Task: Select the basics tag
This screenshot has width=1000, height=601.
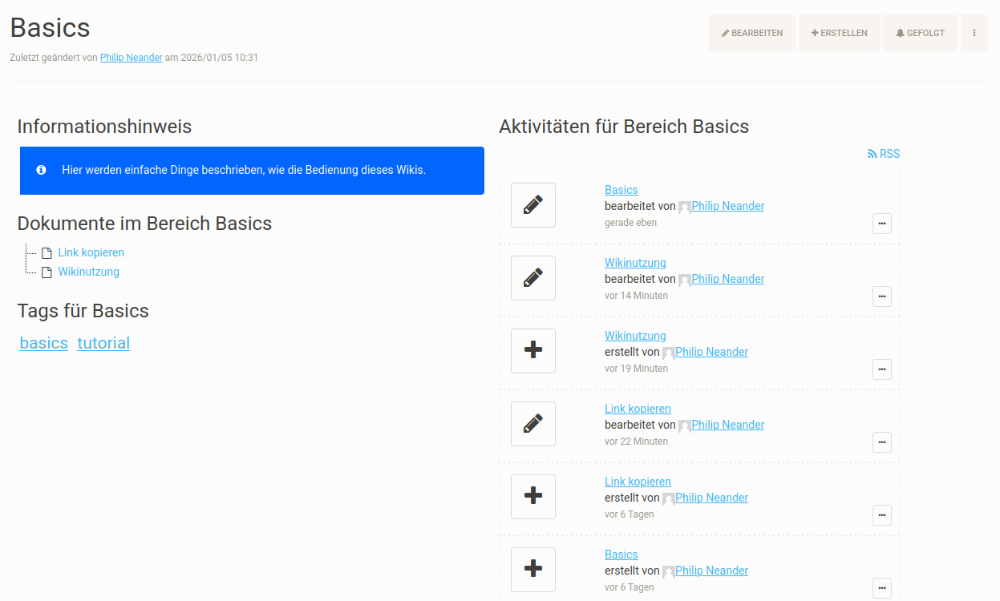Action: click(x=43, y=343)
